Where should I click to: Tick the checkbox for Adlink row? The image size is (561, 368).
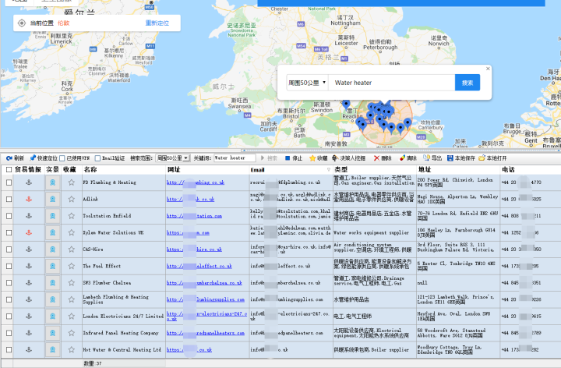9,200
